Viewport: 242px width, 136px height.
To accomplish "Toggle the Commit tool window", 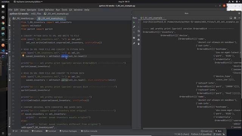I will [x=9, y=48].
